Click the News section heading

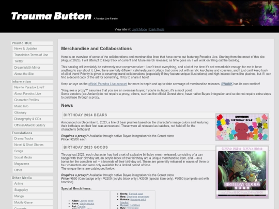[x=67, y=105]
